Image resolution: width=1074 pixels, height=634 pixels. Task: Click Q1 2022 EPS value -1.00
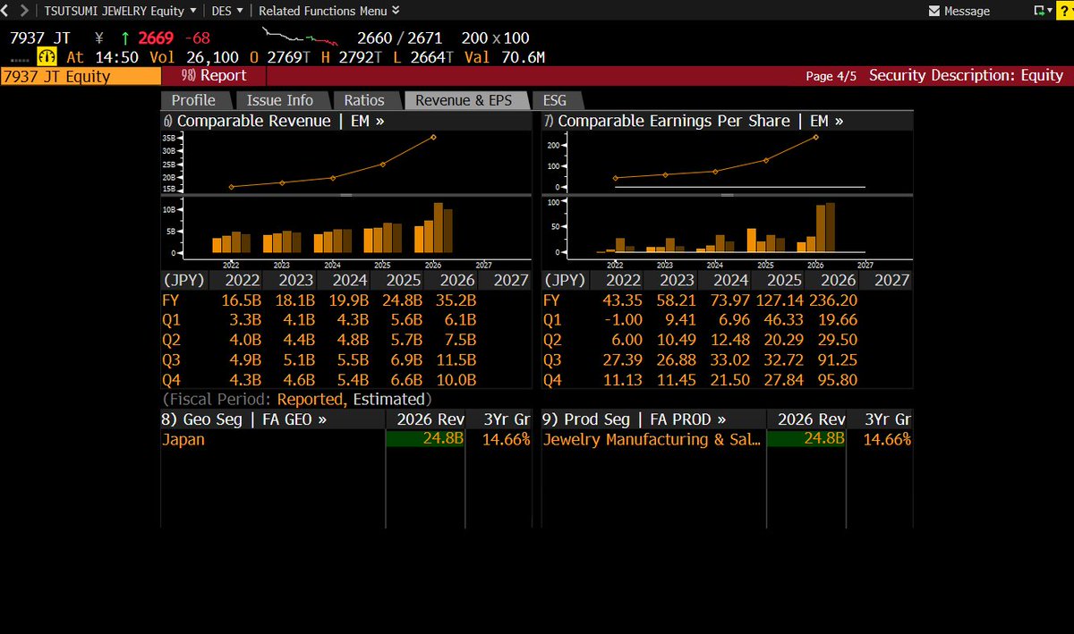pos(623,320)
